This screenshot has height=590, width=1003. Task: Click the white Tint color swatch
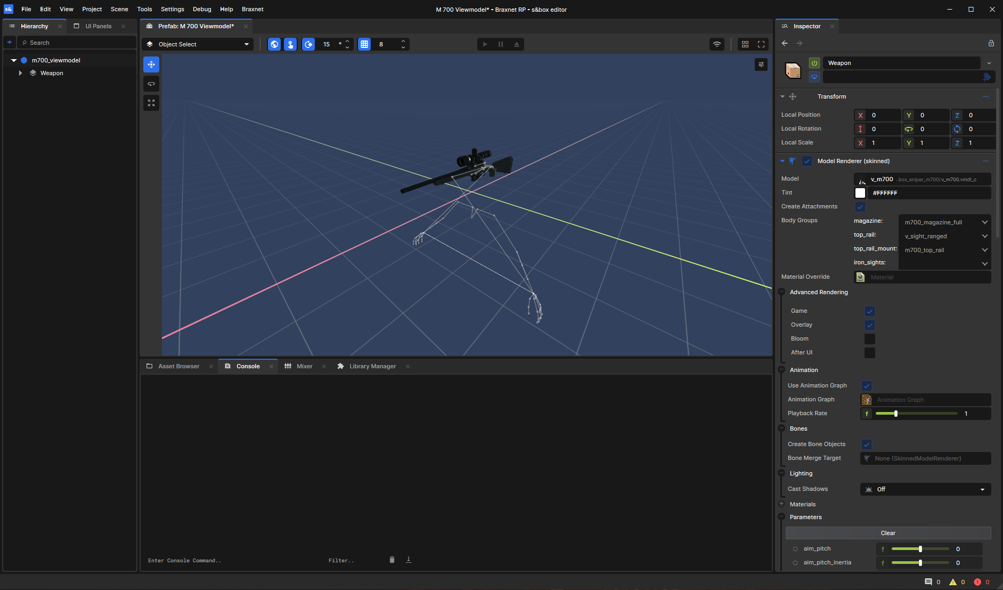tap(861, 193)
